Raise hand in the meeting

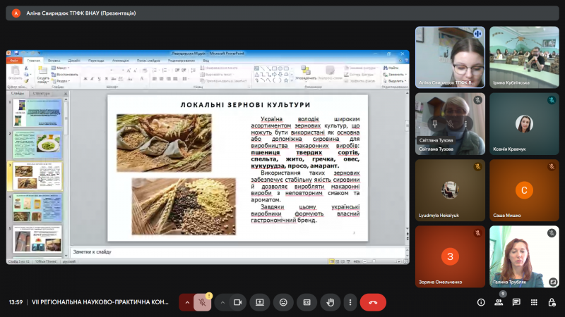pyautogui.click(x=329, y=302)
